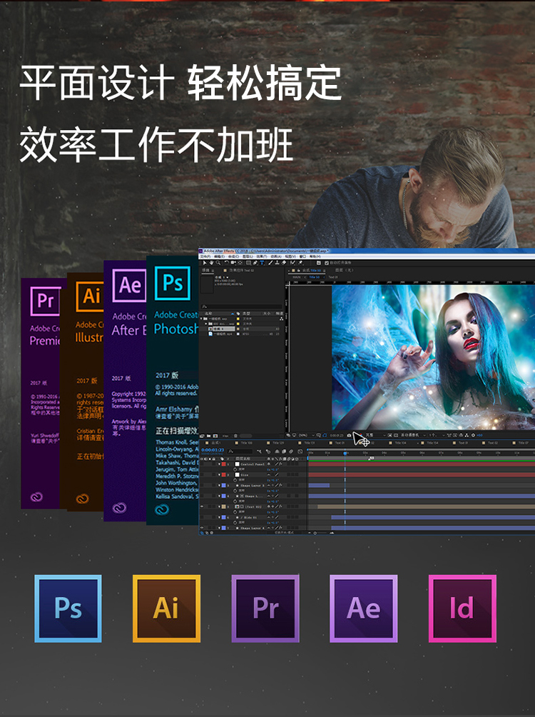Click the blue 0:00:01:23 timeline timecode
Viewport: 535px width, 717px height.
point(213,450)
